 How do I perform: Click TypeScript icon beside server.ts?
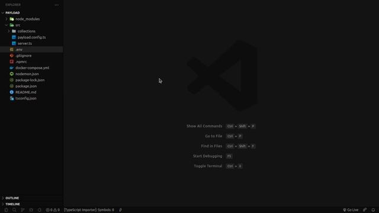point(14,43)
